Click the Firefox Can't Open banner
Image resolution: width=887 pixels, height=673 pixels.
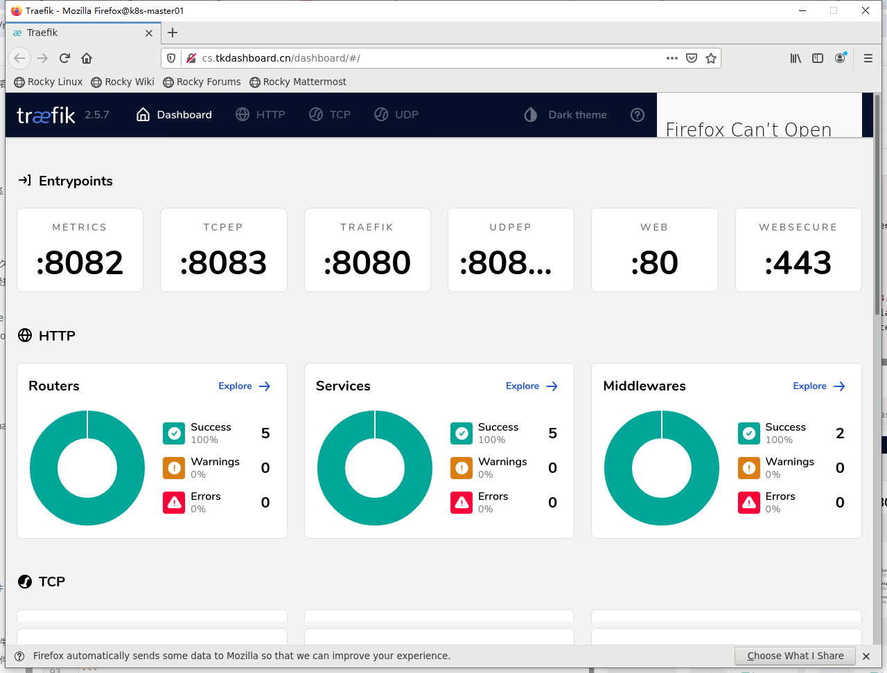click(x=759, y=115)
